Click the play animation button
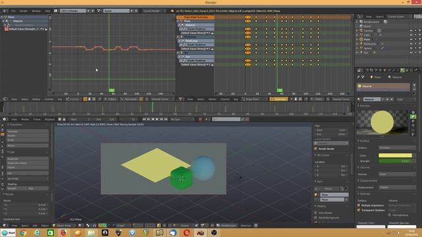This screenshot has height=237, width=422. pyautogui.click(x=157, y=119)
